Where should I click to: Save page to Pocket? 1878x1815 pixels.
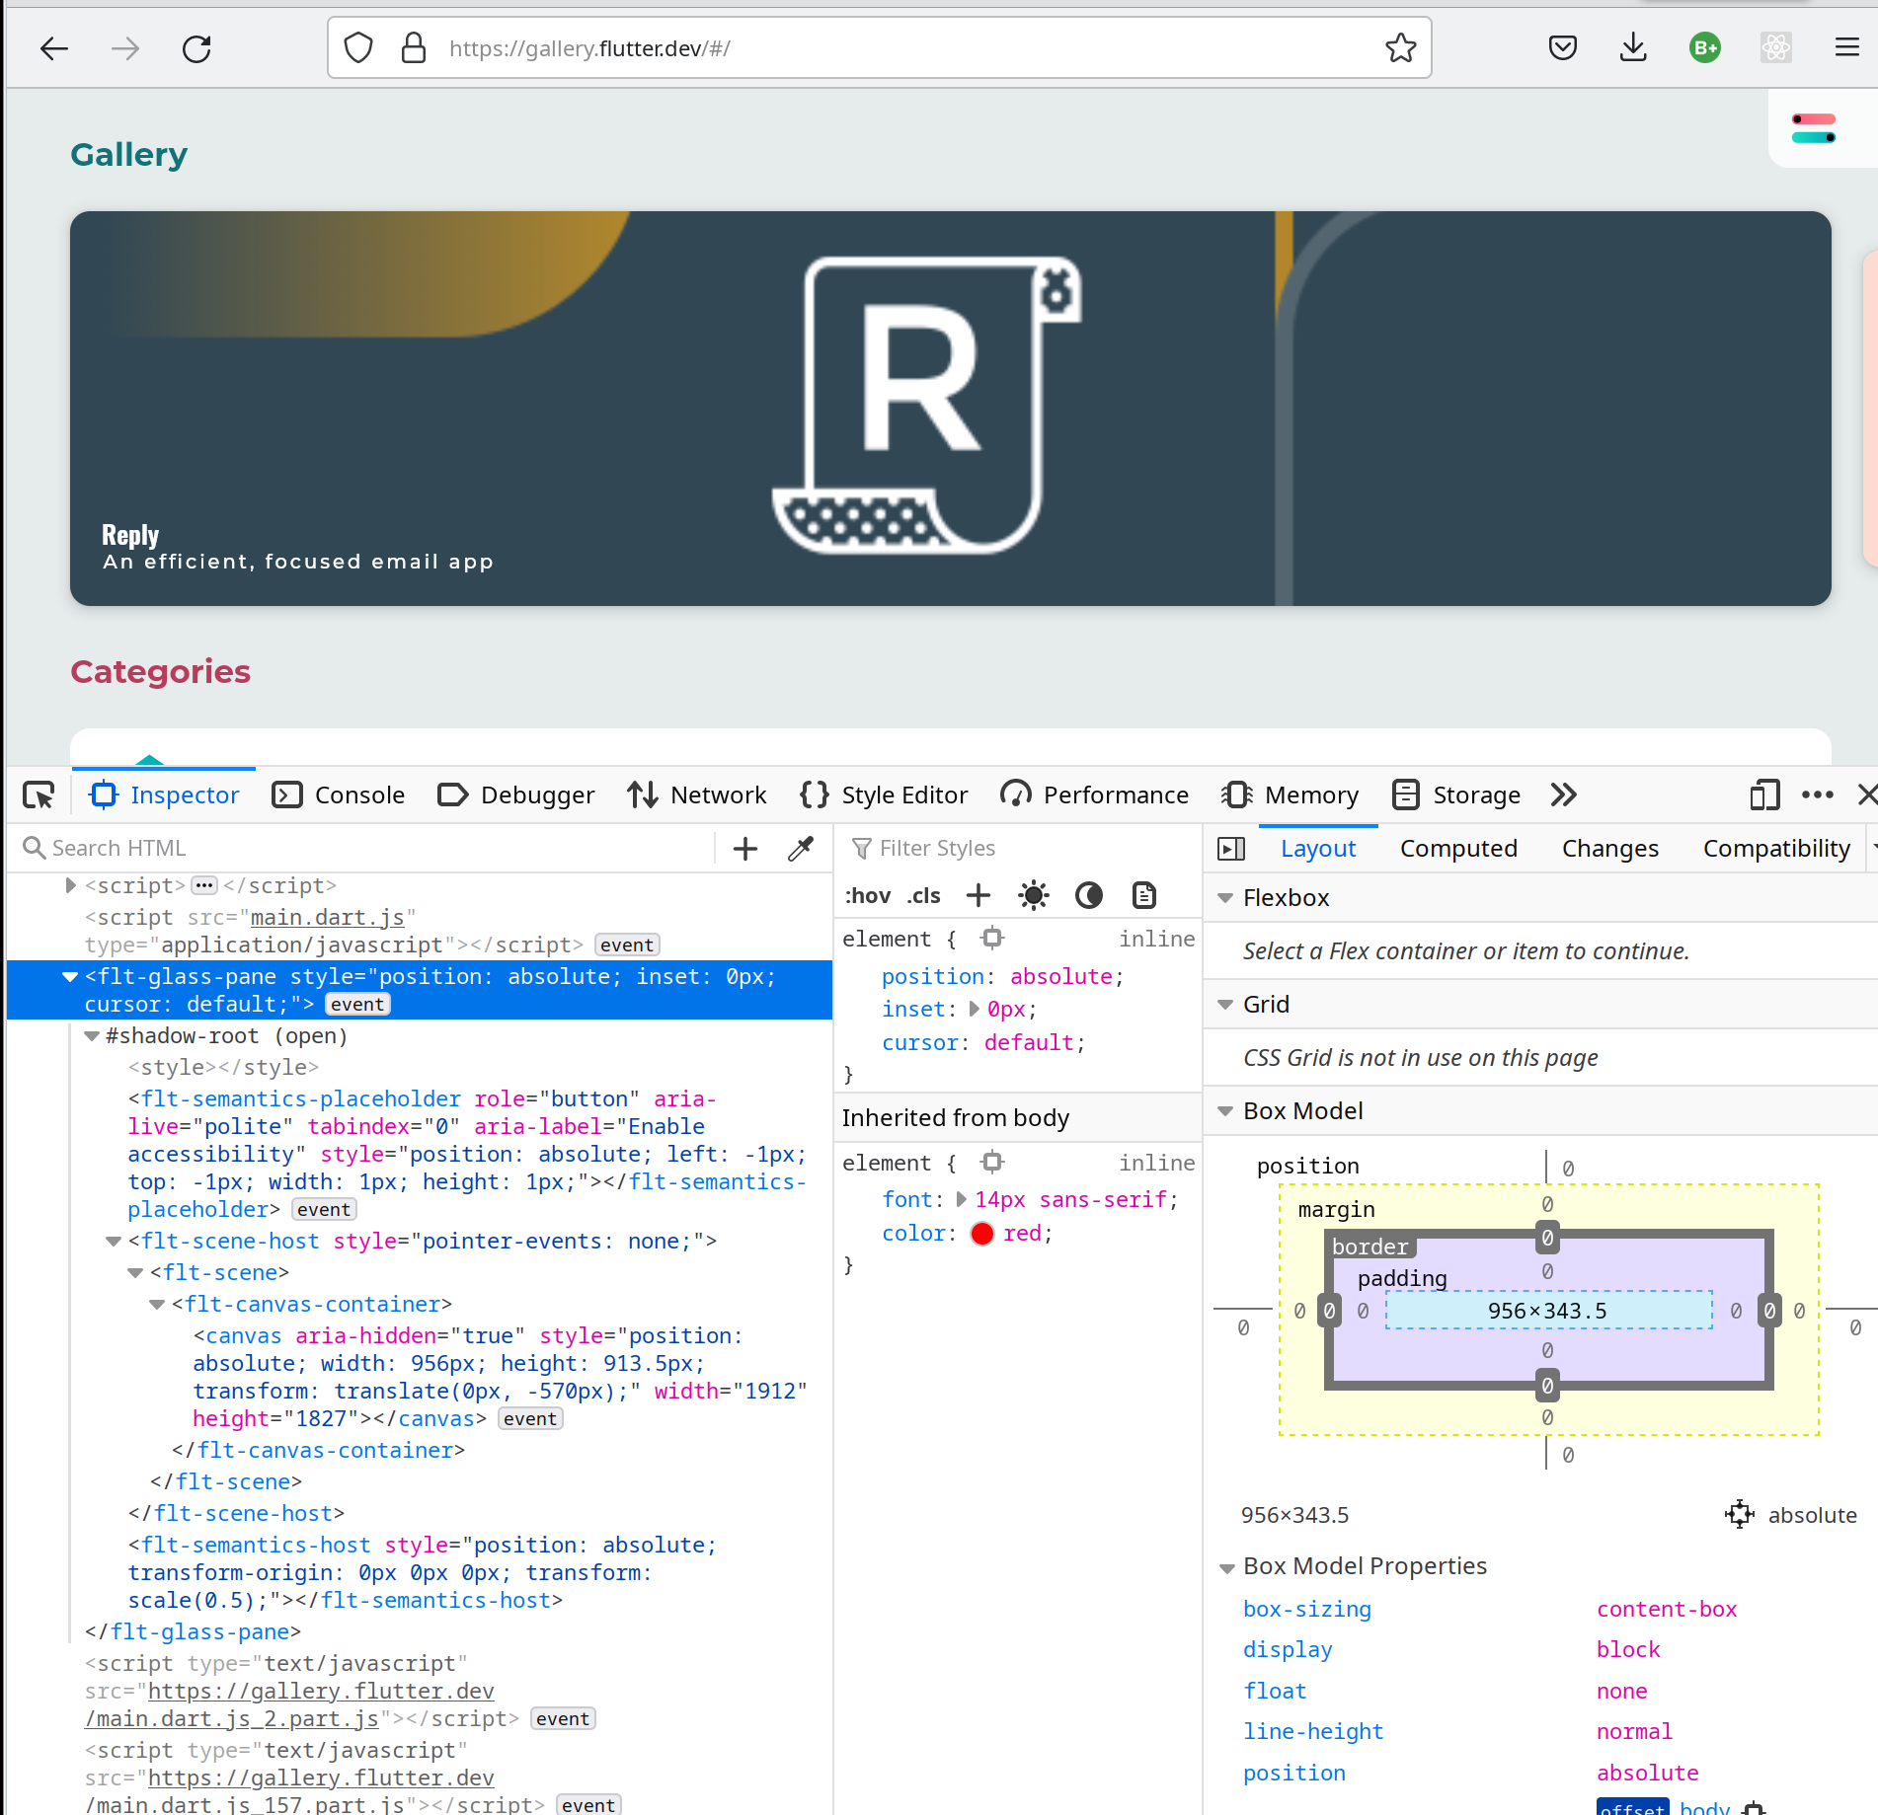pyautogui.click(x=1562, y=47)
